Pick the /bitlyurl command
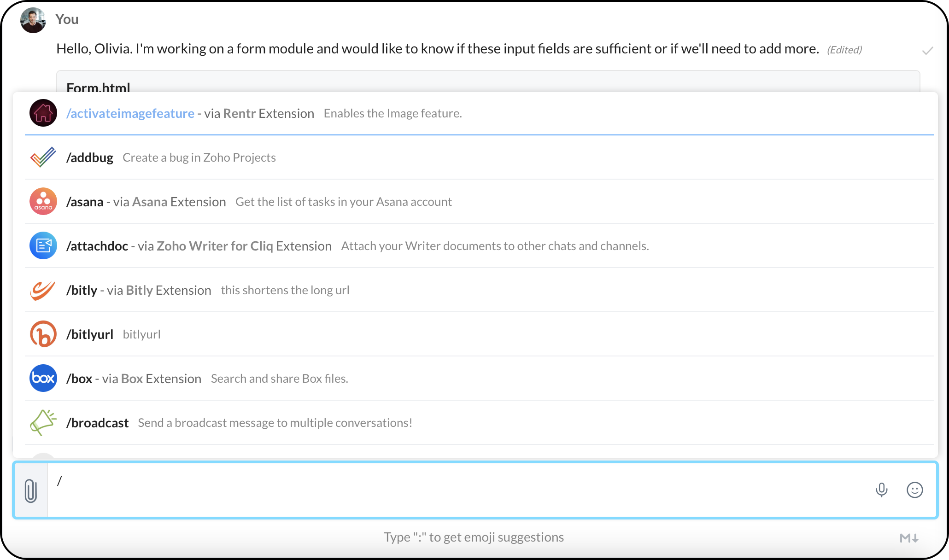 click(90, 334)
